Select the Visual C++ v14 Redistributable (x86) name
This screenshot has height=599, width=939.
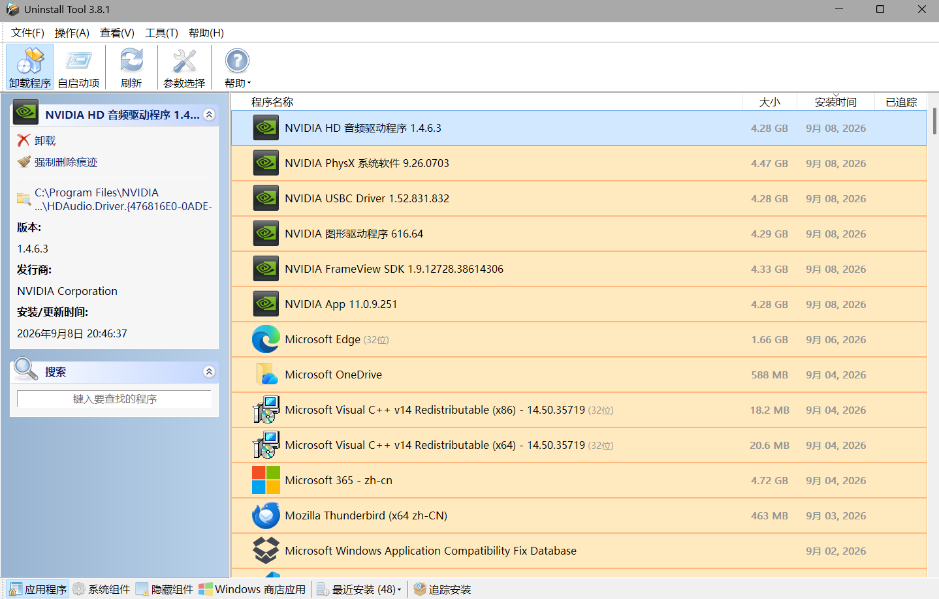435,410
